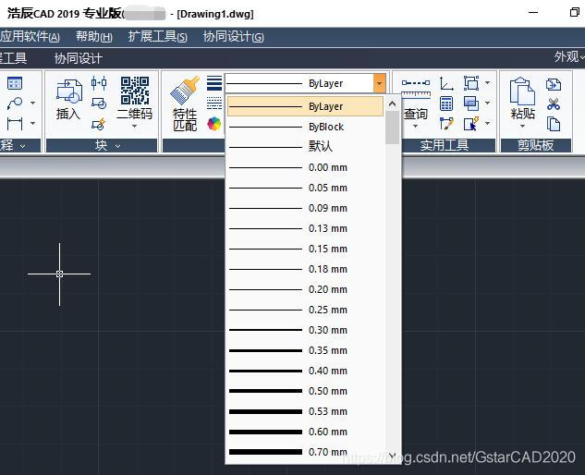Expand the 外观 appearance dropdown
The width and height of the screenshot is (585, 475).
[568, 57]
